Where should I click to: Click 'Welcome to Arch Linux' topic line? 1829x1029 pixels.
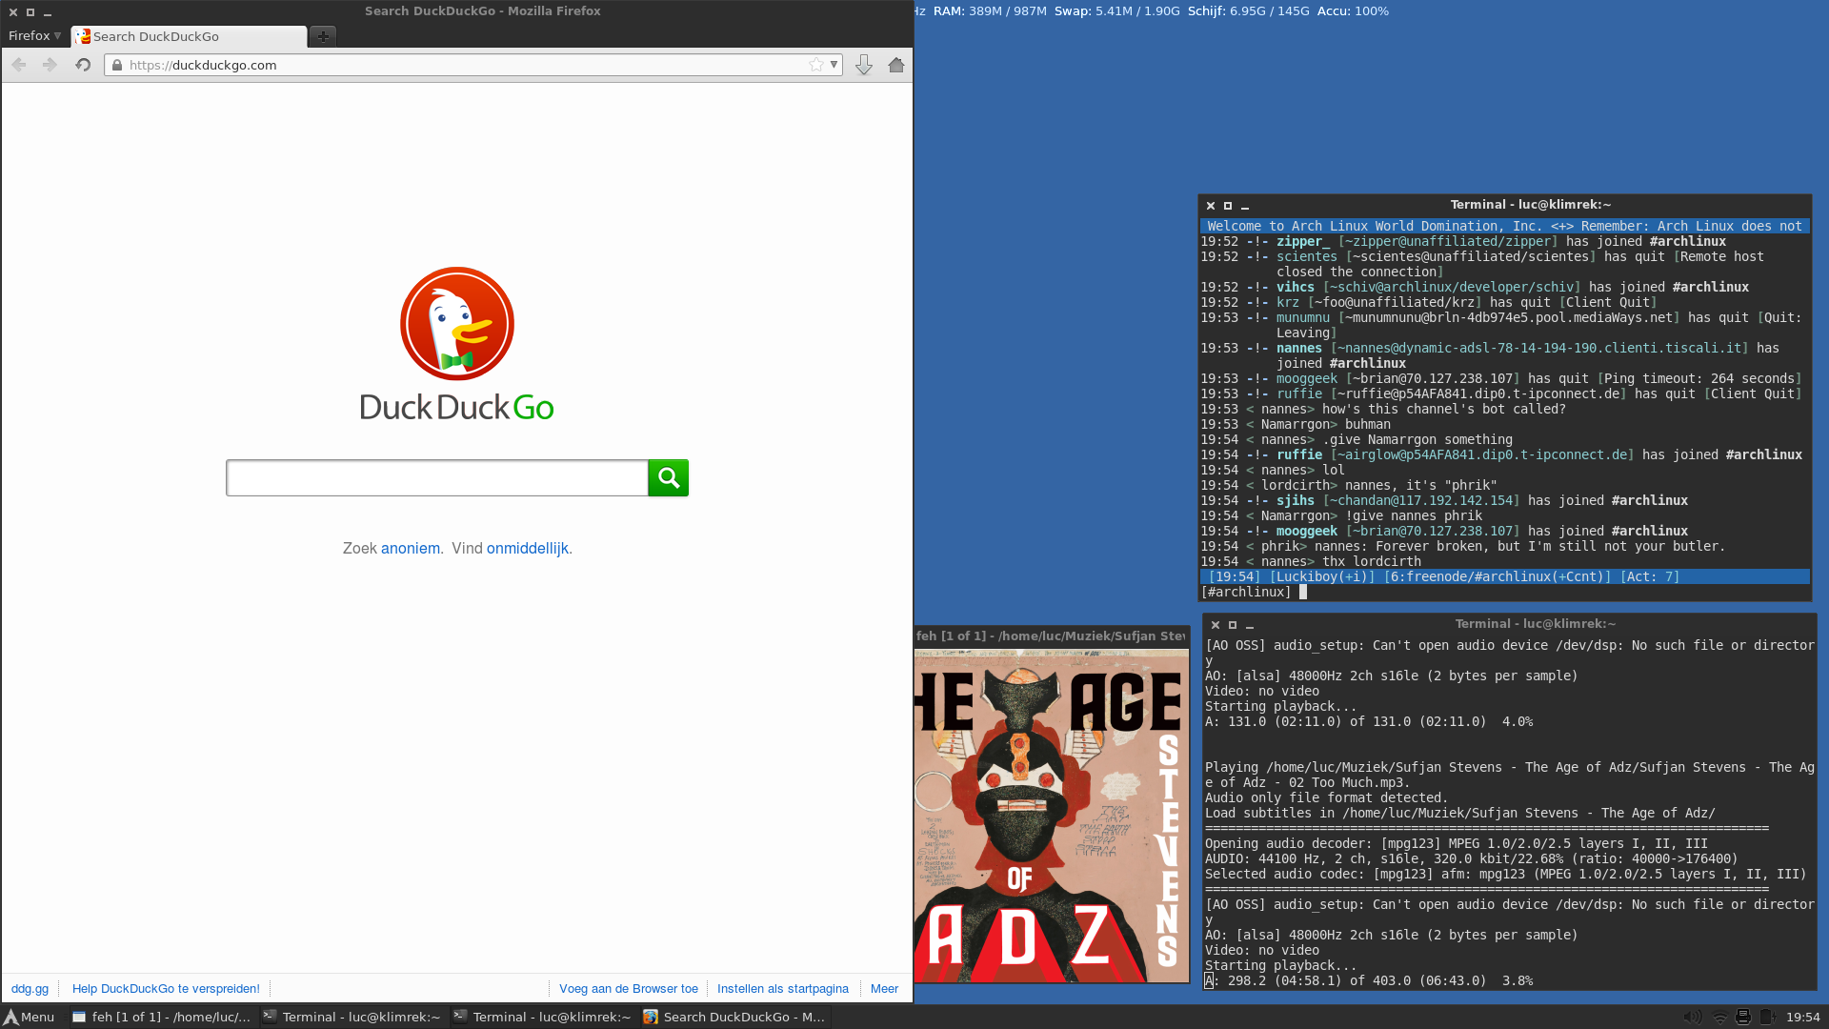point(1505,226)
